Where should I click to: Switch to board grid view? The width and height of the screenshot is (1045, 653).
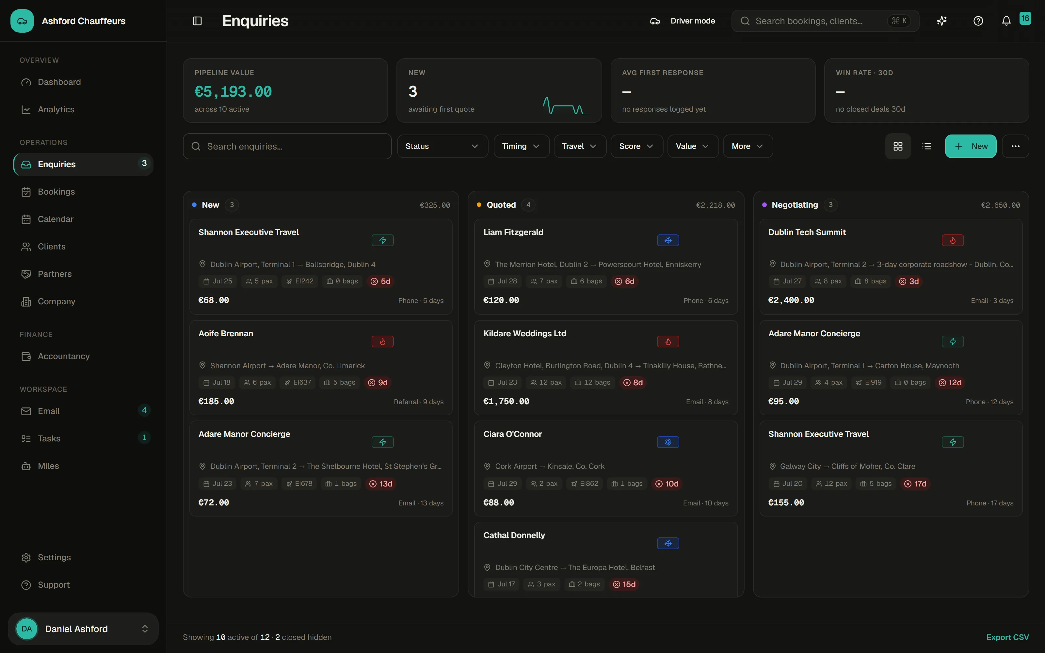coord(898,146)
